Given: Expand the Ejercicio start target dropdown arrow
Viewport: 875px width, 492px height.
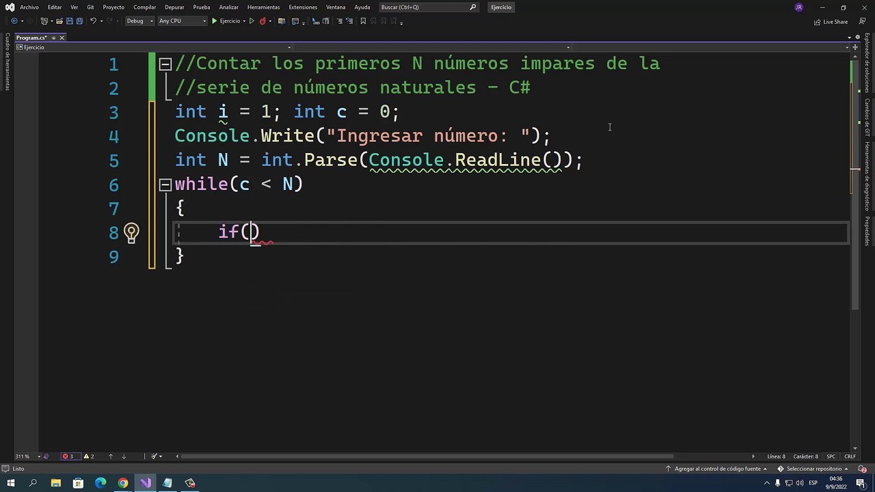Looking at the screenshot, I should (244, 21).
